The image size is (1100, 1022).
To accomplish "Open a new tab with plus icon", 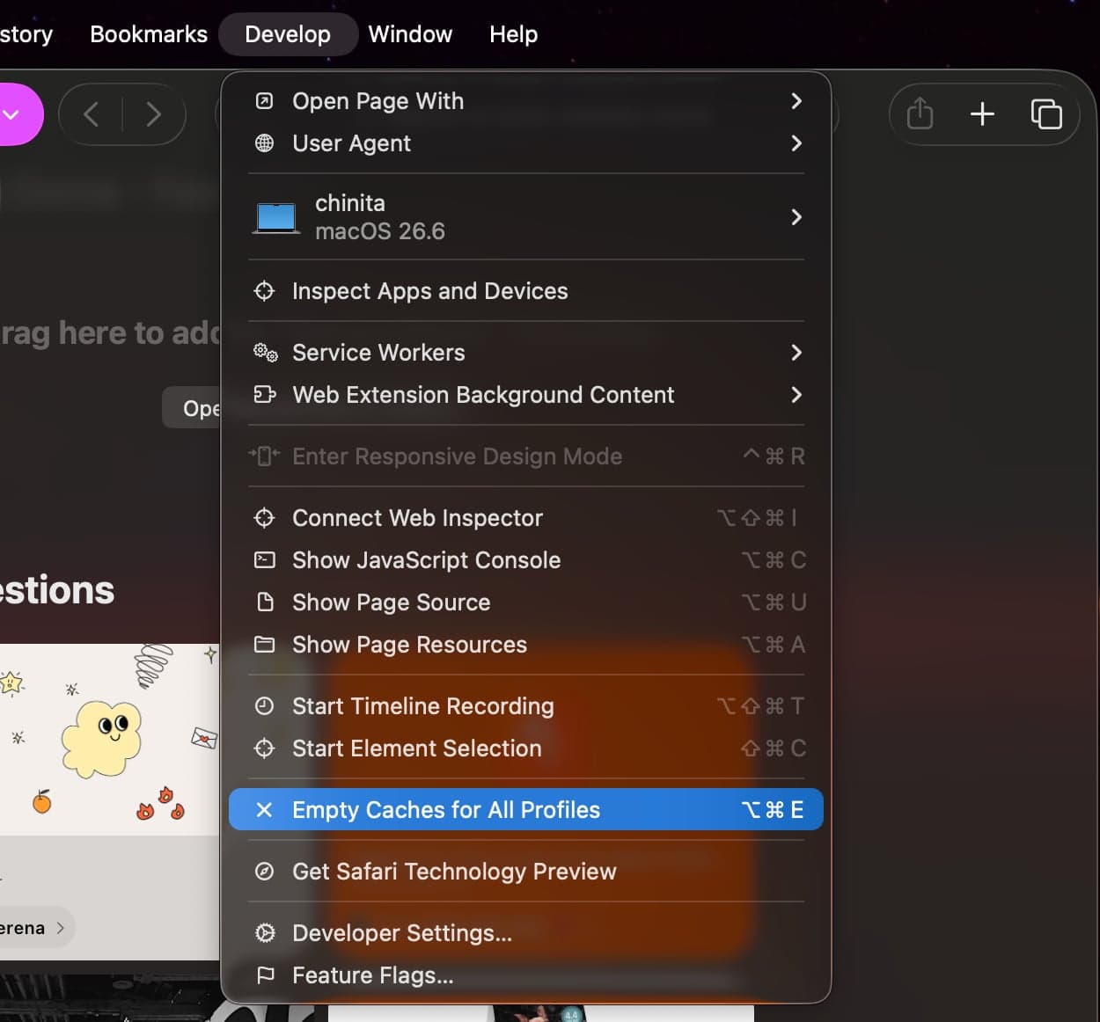I will (x=982, y=113).
